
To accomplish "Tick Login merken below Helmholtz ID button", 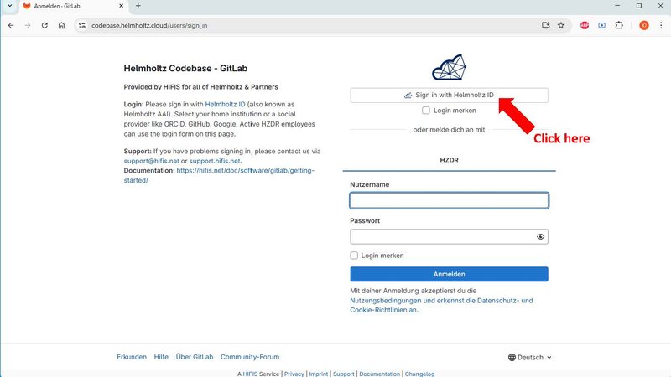I will 426,111.
